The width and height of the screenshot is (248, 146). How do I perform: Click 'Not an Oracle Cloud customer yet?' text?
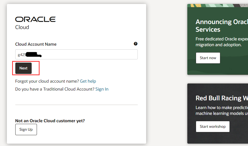[50, 121]
